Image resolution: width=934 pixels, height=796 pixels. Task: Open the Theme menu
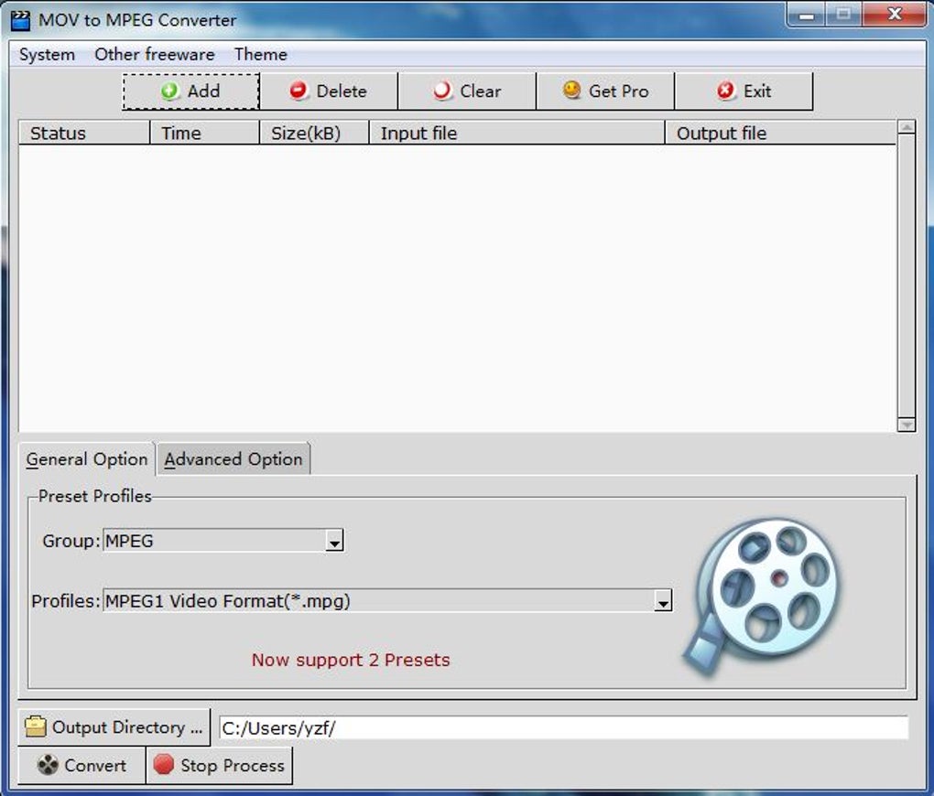click(261, 54)
